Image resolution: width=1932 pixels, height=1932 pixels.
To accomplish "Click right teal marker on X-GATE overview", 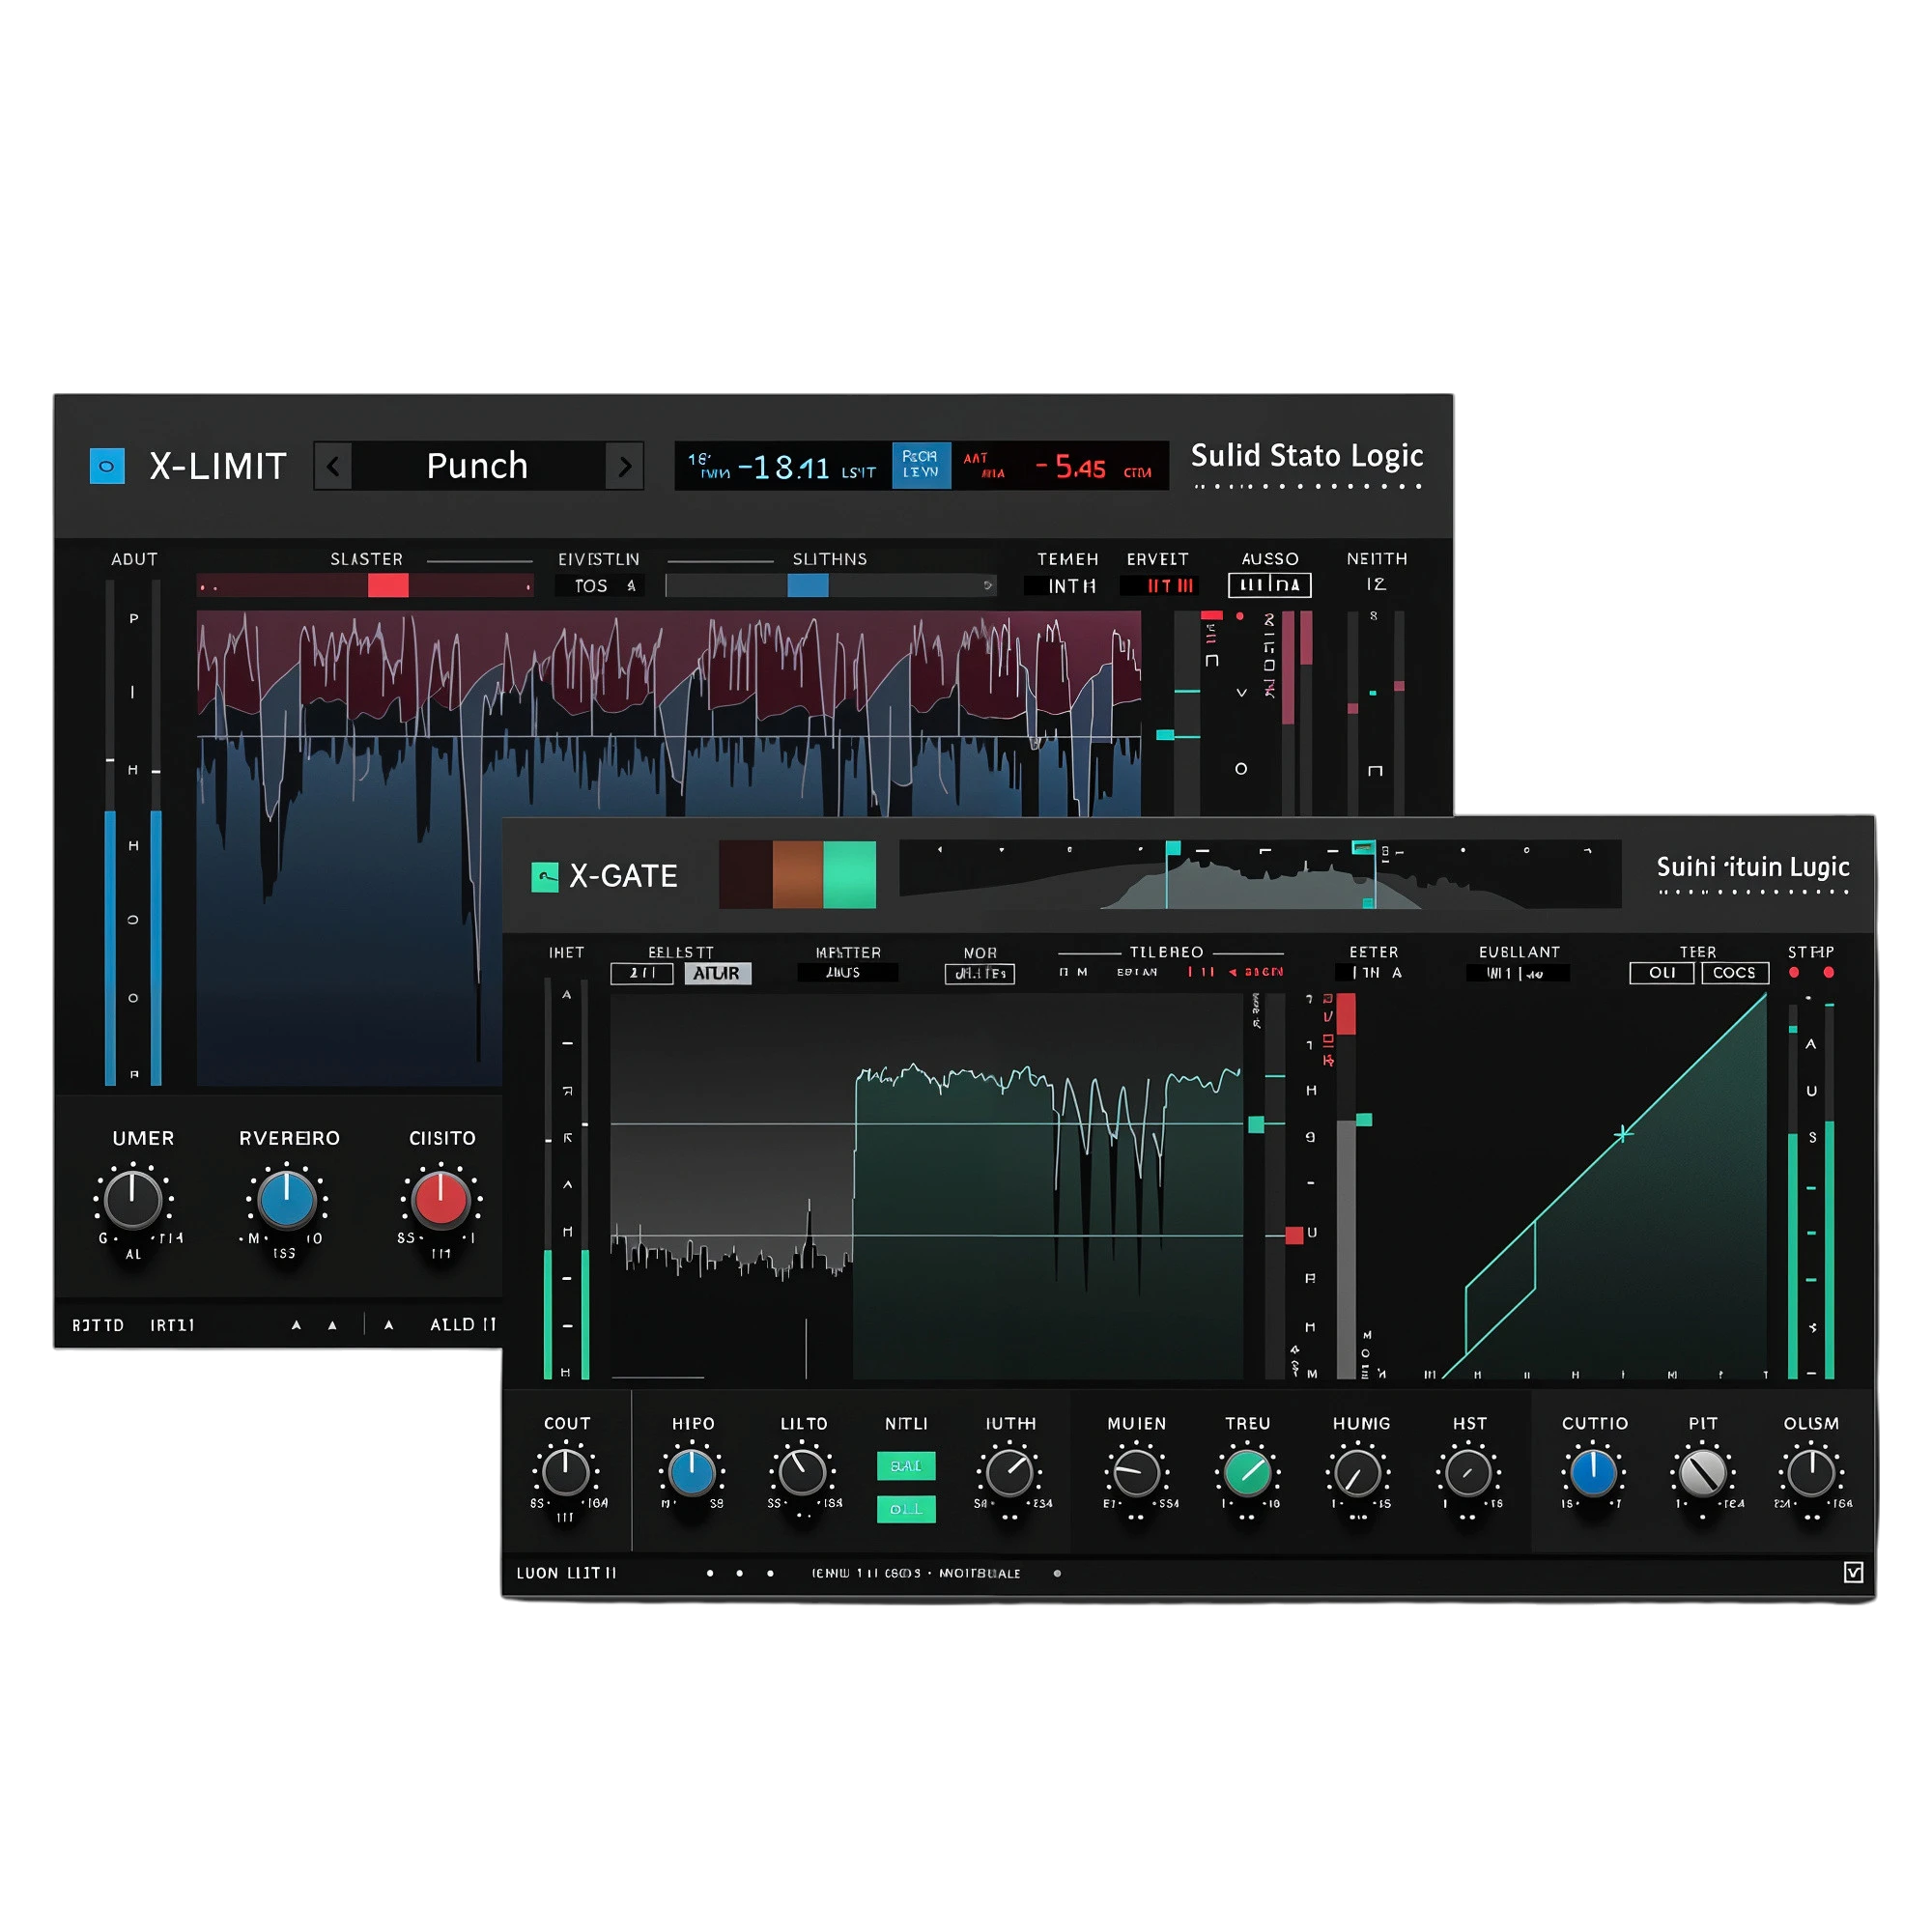I will click(1364, 848).
